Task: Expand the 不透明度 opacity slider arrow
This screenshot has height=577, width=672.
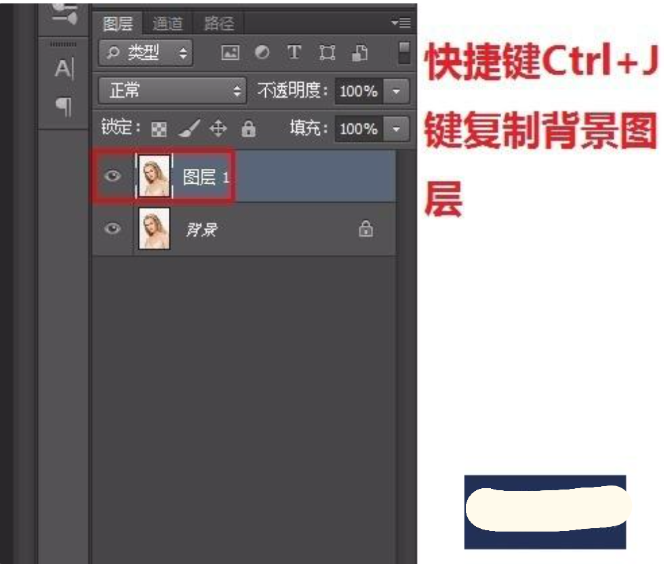Action: pyautogui.click(x=397, y=91)
